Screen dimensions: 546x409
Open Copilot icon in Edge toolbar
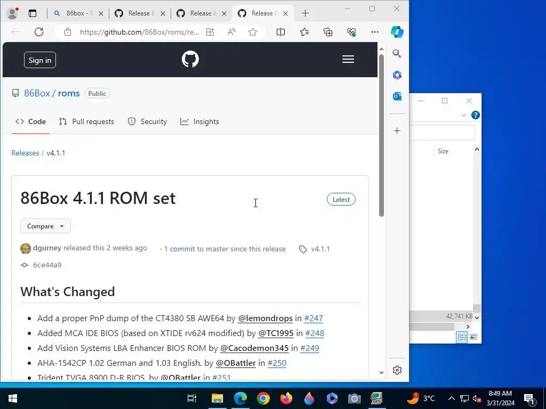tap(397, 32)
